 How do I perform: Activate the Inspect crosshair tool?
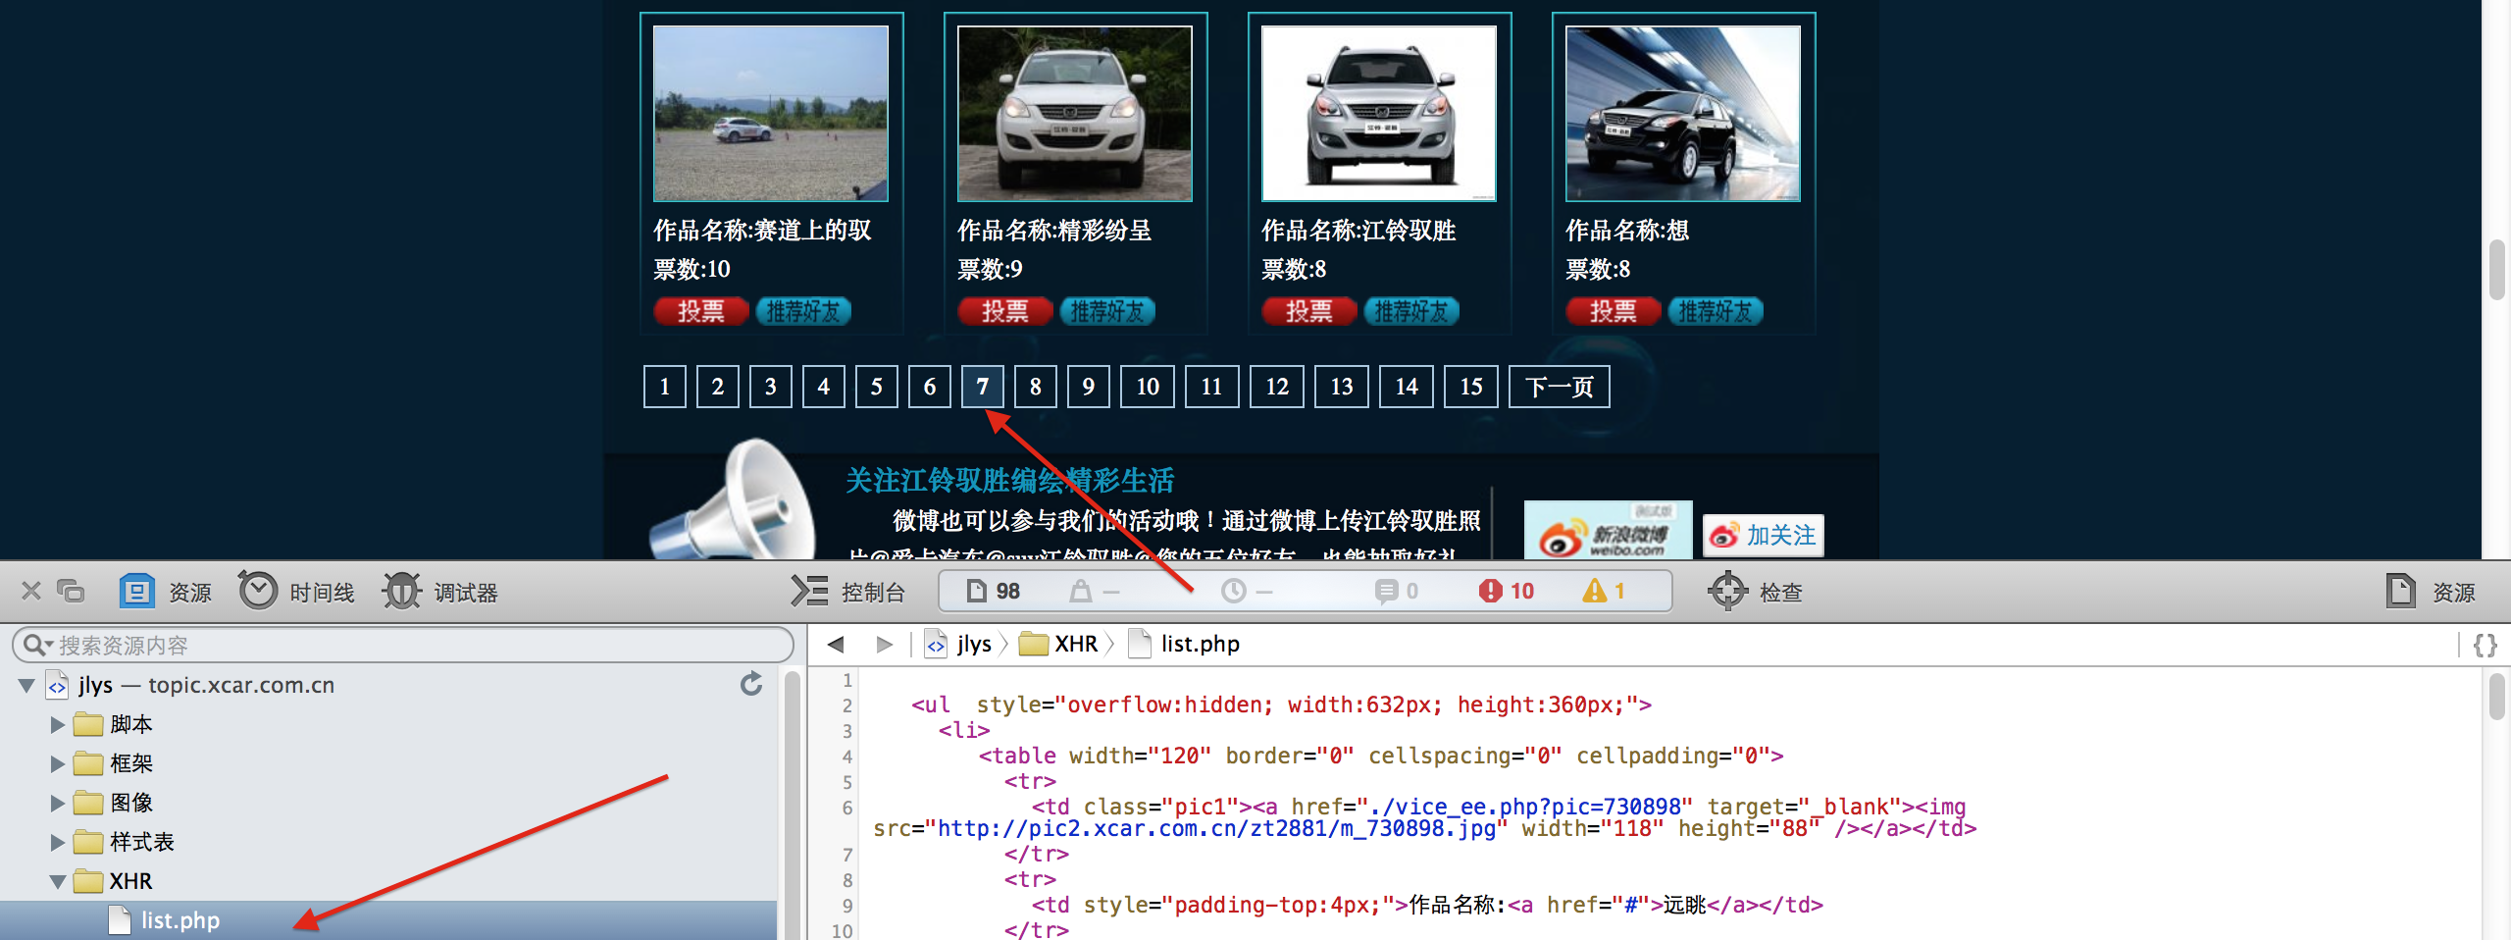coord(1727,591)
